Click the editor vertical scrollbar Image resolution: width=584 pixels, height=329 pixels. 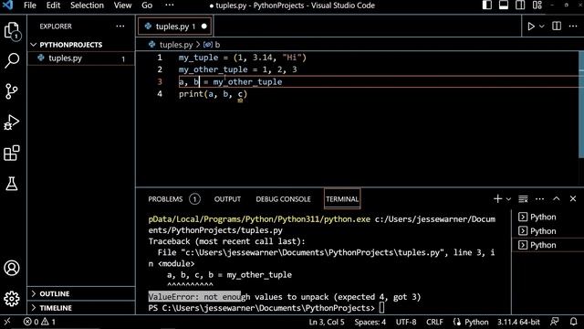(581, 104)
